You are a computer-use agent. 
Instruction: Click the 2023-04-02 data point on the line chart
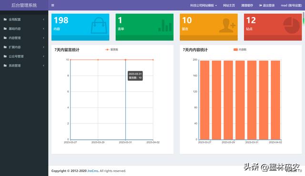click(x=153, y=60)
